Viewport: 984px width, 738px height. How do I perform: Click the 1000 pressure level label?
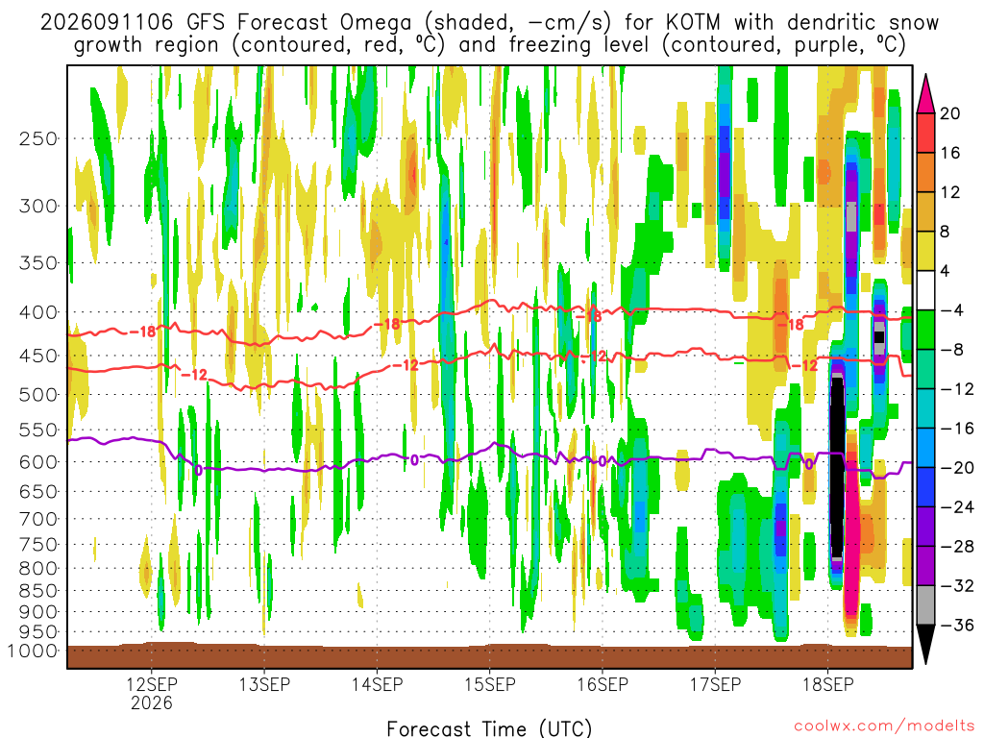[x=34, y=651]
